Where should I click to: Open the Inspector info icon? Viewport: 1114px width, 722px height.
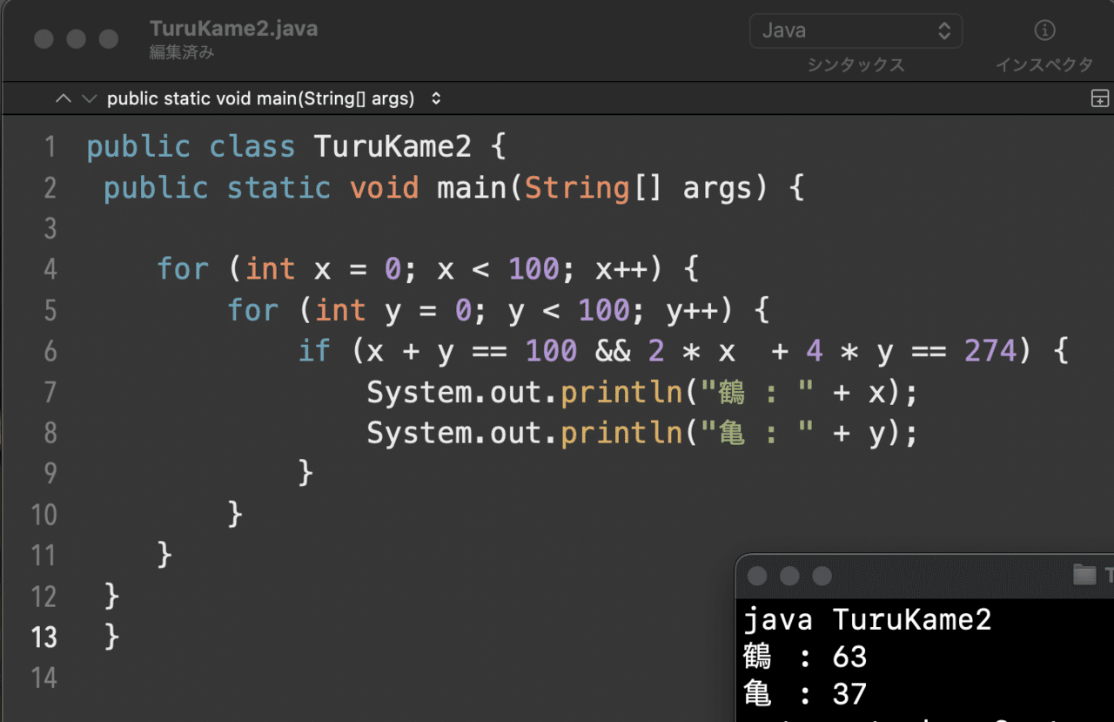pos(1044,30)
